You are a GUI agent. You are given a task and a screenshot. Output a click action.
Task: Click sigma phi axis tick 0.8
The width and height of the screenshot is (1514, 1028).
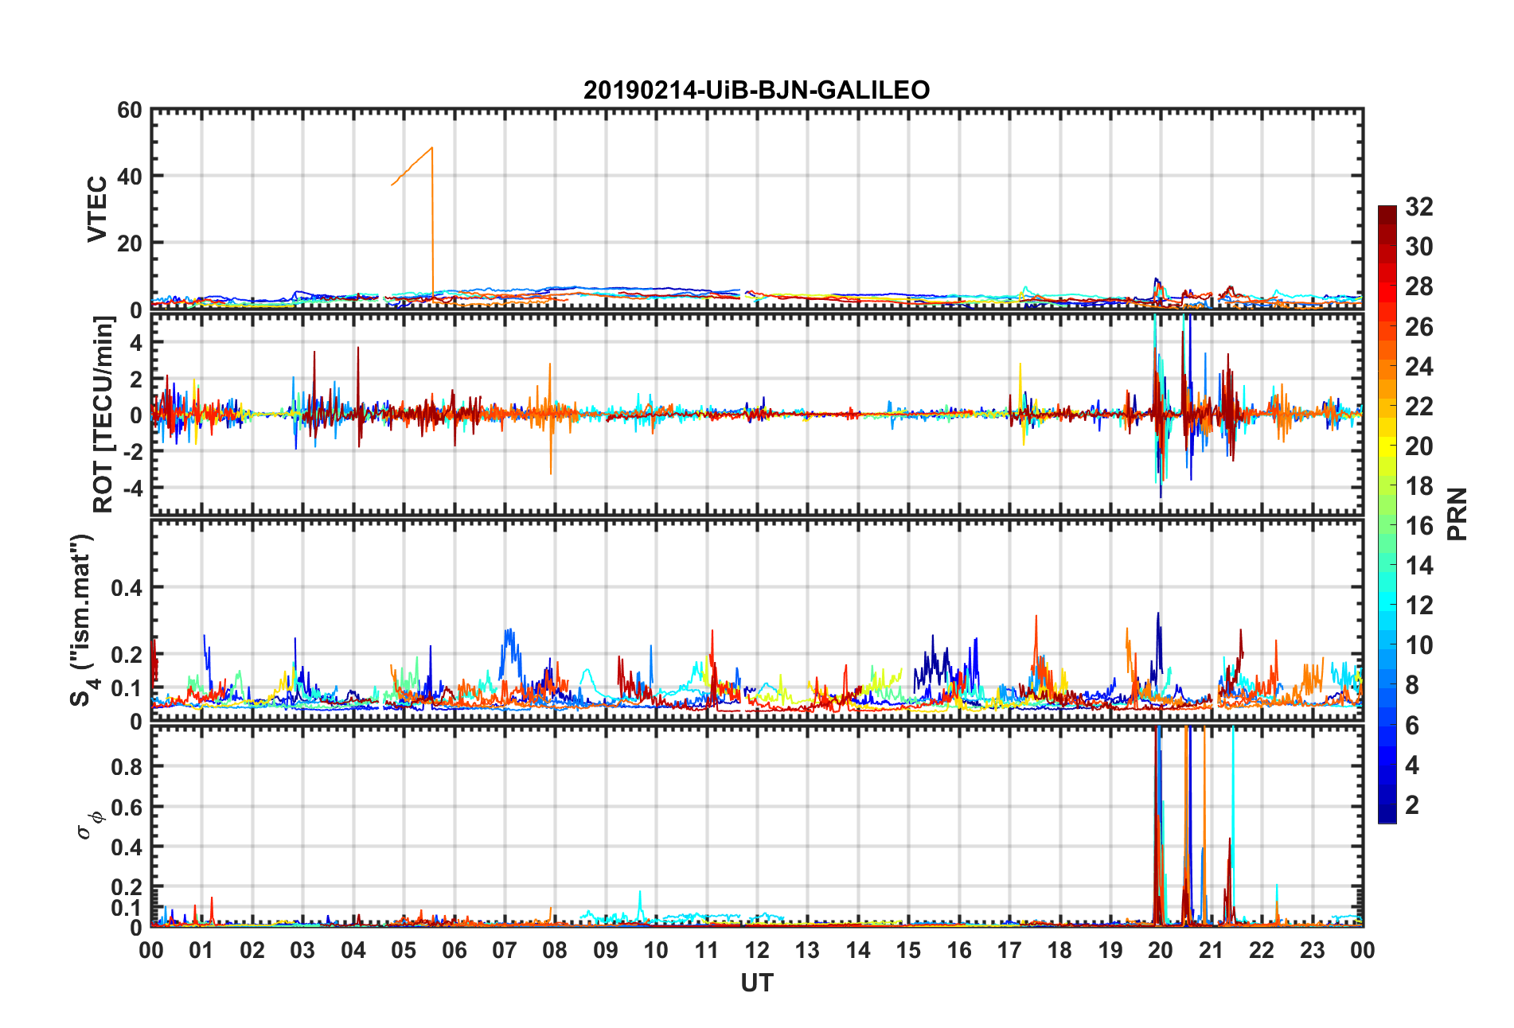127,767
